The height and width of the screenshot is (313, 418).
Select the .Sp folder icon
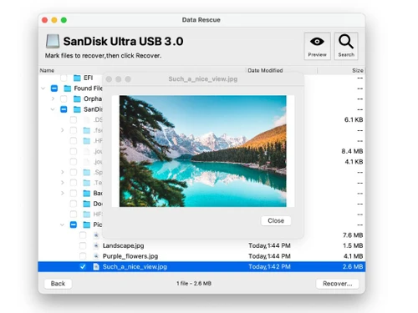pos(87,172)
